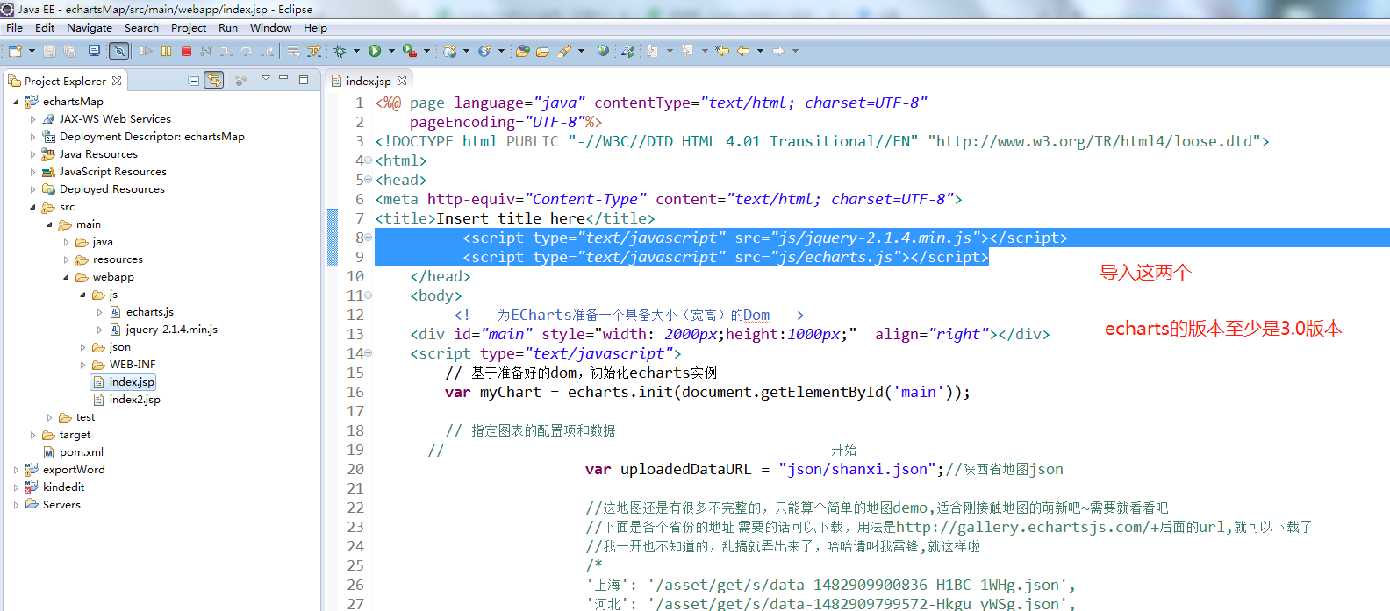This screenshot has width=1390, height=611.
Task: Click the Suspend (pause) icon
Action: coord(166,51)
